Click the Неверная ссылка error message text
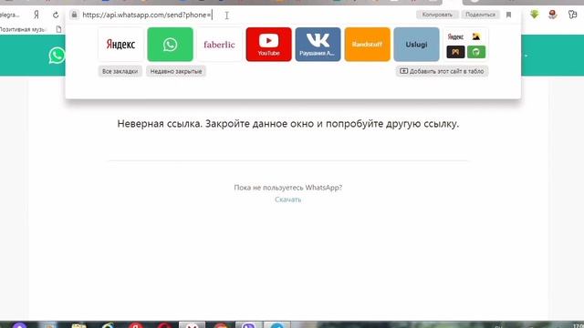This screenshot has height=328, width=584. tap(288, 124)
